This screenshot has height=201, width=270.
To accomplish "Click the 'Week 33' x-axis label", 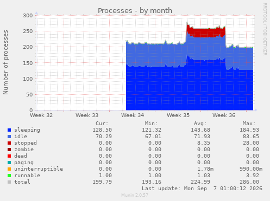I will (87, 115).
